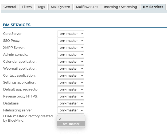Viewport: 167px width, 135px height.
Task: Expand the Default app redirector dropdown
Action: coord(71,89)
